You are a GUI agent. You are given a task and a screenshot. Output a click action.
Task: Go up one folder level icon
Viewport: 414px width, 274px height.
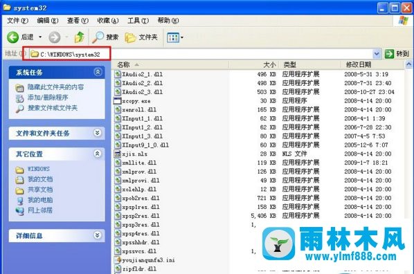pos(79,37)
